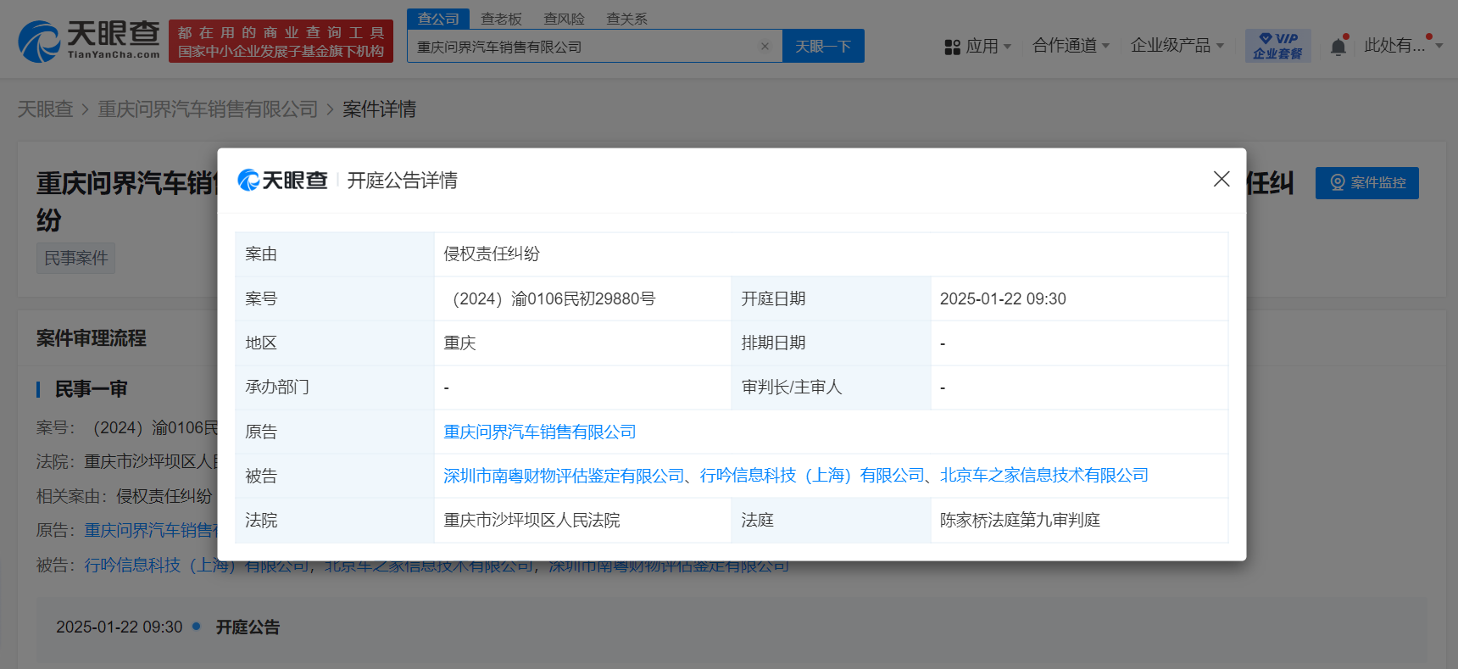This screenshot has height=669, width=1458.
Task: Click the notification bell icon
Action: [1338, 47]
